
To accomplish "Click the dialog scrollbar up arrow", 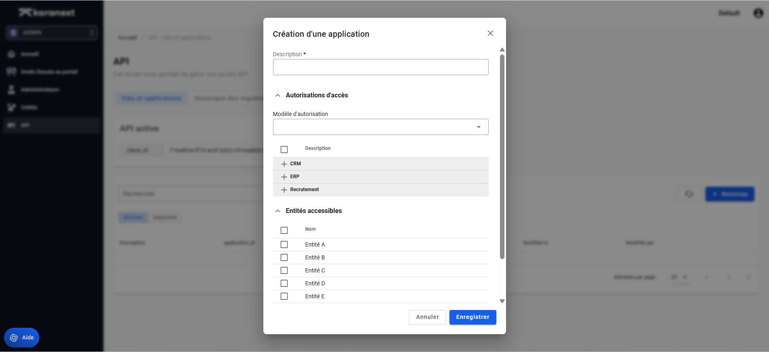I will pyautogui.click(x=502, y=50).
